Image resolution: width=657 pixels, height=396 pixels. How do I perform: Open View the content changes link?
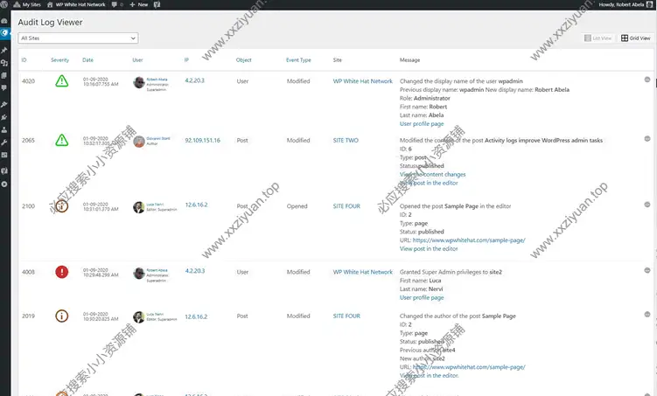pyautogui.click(x=432, y=174)
